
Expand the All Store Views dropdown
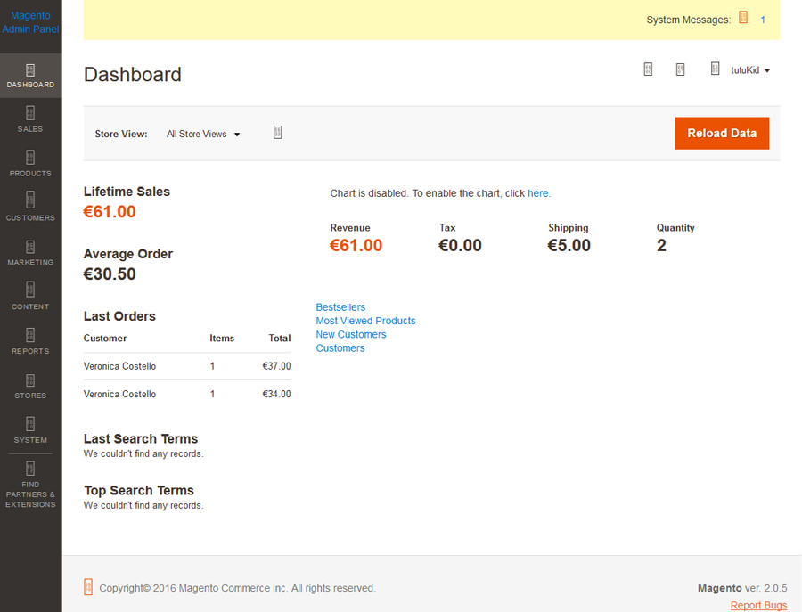tap(204, 135)
